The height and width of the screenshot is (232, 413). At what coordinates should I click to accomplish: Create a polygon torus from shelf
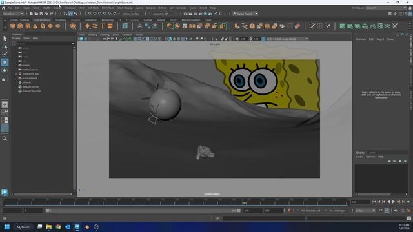pyautogui.click(x=43, y=26)
